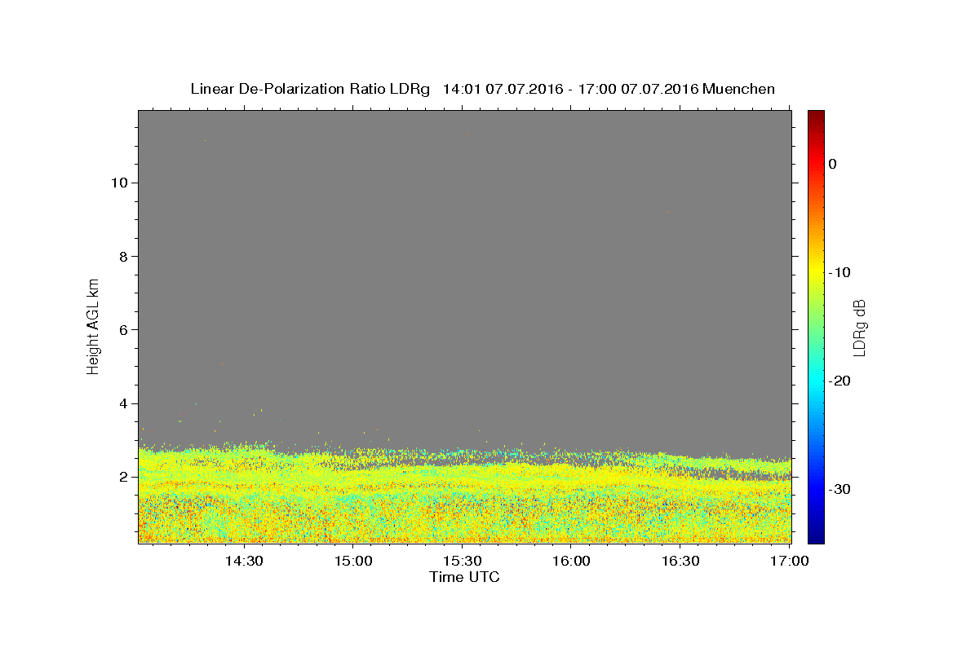Click the 15:00 time axis label

(352, 561)
